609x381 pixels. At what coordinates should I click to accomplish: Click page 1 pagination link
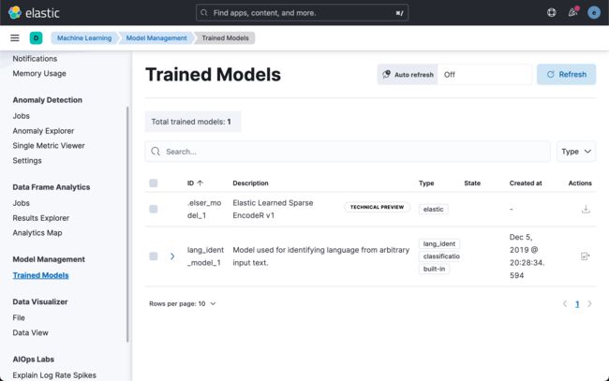coord(577,304)
